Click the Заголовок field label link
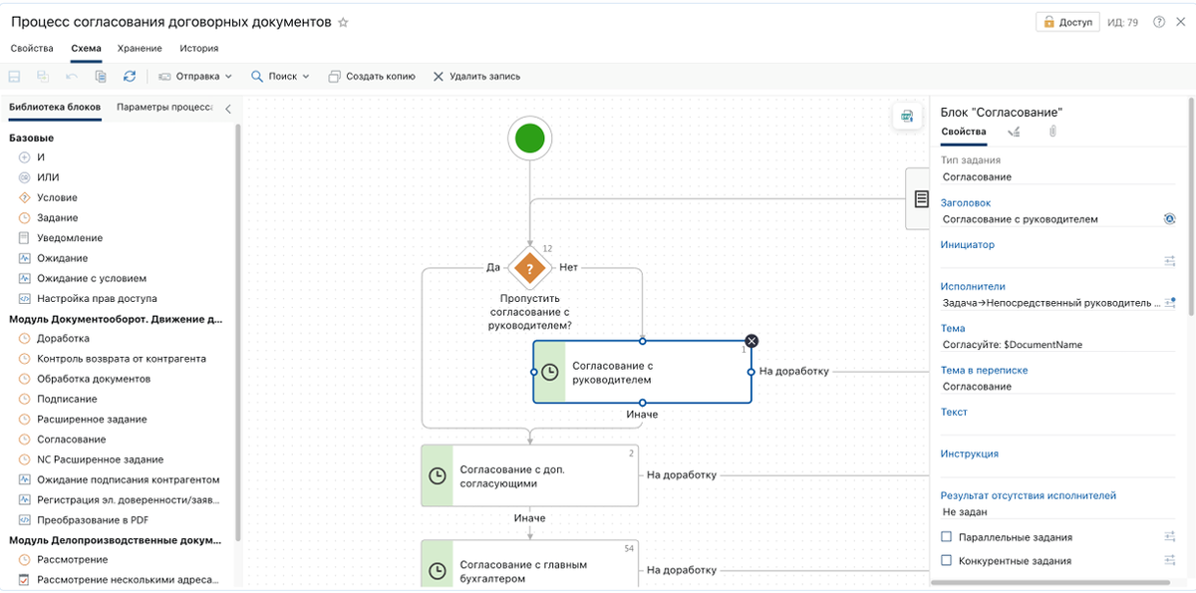The image size is (1196, 593). click(x=966, y=202)
